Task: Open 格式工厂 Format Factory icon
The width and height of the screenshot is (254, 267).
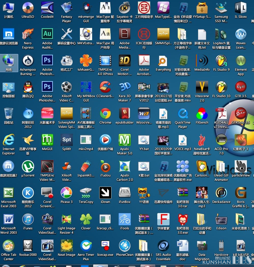Action: 67,61
